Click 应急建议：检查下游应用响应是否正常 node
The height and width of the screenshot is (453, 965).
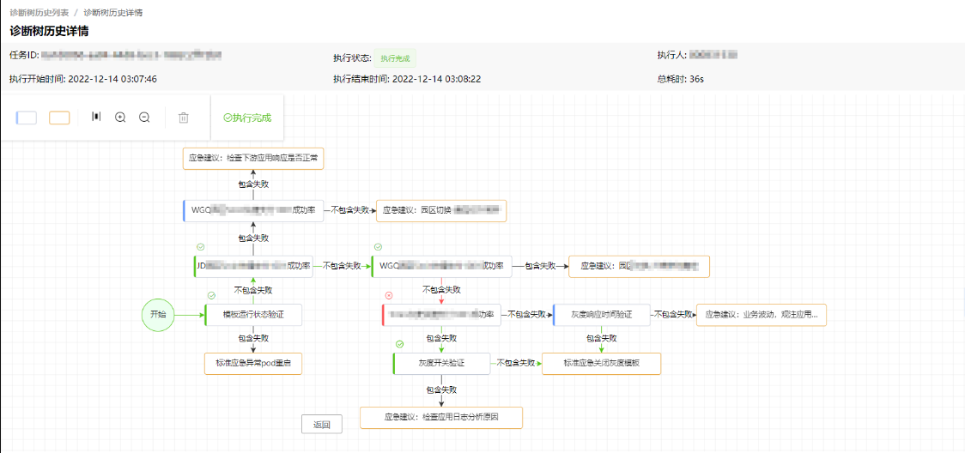253,158
